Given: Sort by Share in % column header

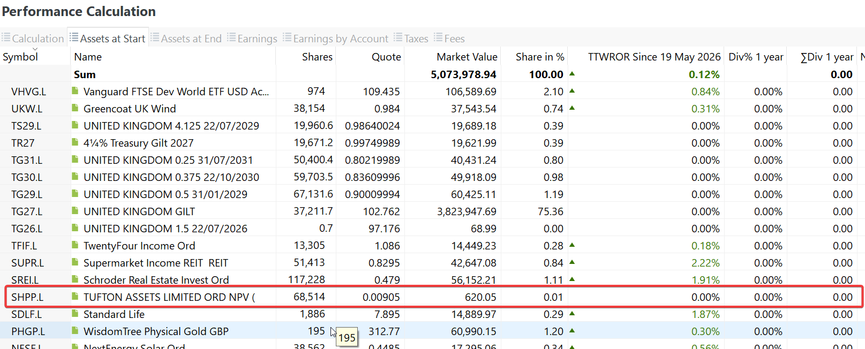Looking at the screenshot, I should pyautogui.click(x=540, y=57).
